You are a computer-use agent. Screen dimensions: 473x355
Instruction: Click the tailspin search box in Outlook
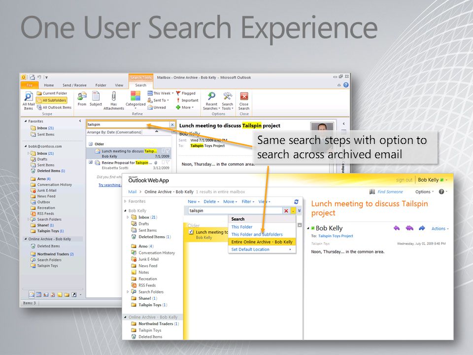[128, 124]
